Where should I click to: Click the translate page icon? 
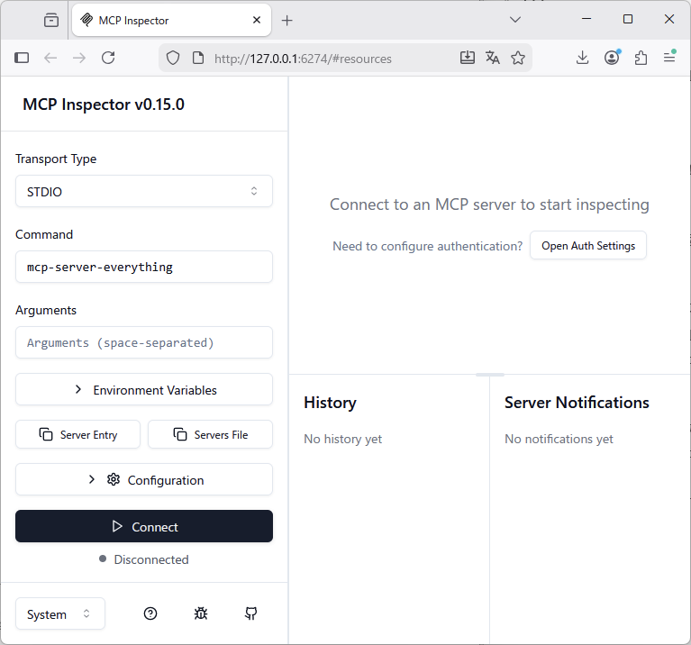pyautogui.click(x=493, y=58)
